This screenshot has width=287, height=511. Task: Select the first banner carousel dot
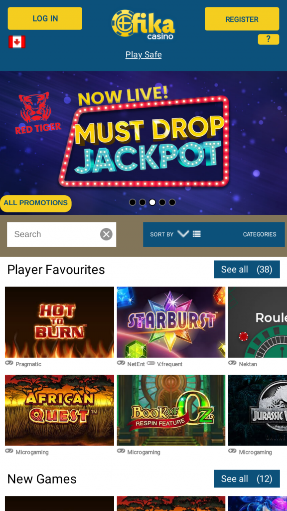click(133, 203)
